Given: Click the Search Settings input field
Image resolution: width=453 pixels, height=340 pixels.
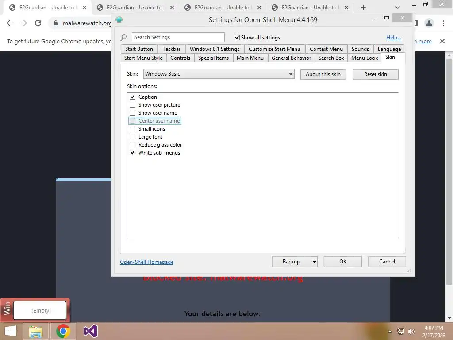Looking at the screenshot, I should (178, 37).
